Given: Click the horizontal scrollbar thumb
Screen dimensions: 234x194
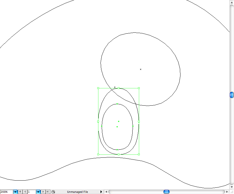Looking at the screenshot, I should pos(167,192).
